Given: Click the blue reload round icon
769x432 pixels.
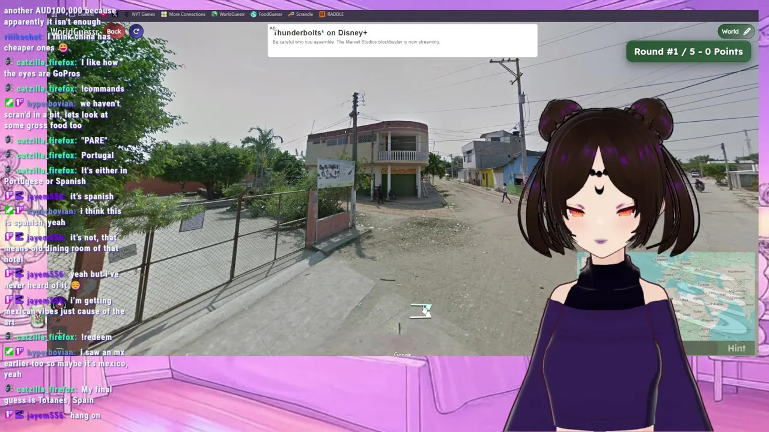Looking at the screenshot, I should pyautogui.click(x=136, y=31).
